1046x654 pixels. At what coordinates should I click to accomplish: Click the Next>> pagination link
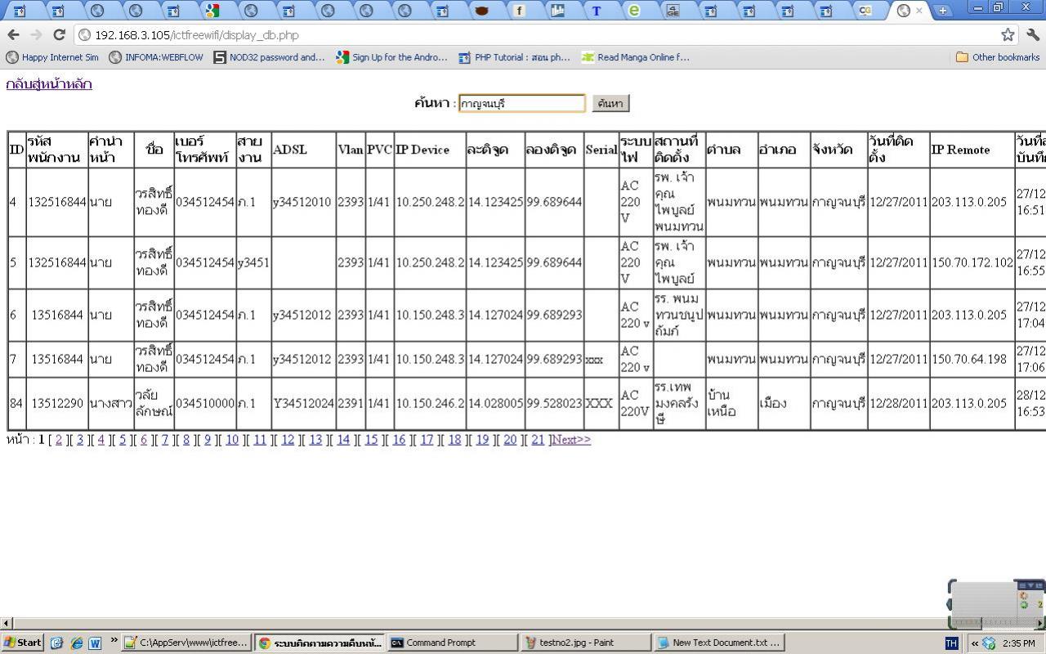571,440
